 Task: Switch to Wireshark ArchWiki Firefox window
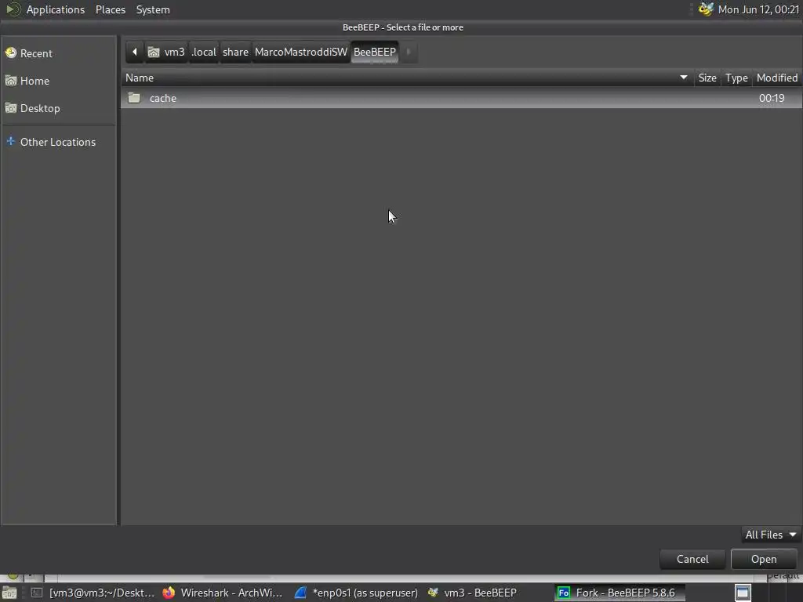(223, 593)
